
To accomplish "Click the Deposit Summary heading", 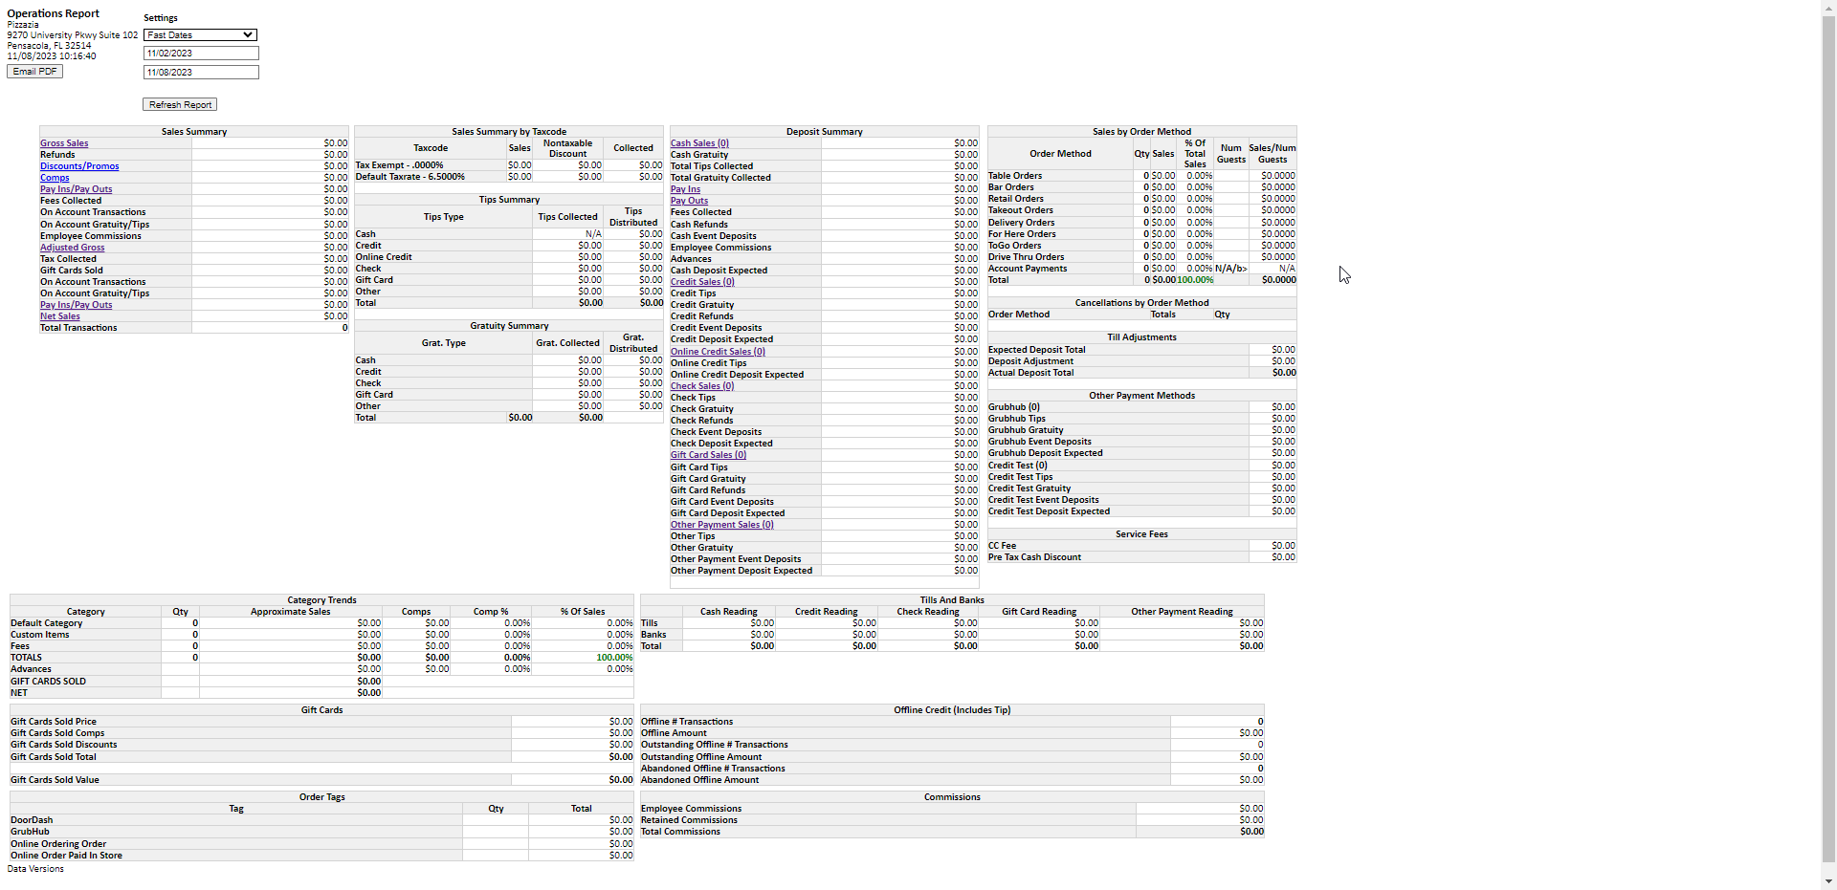I will point(825,132).
